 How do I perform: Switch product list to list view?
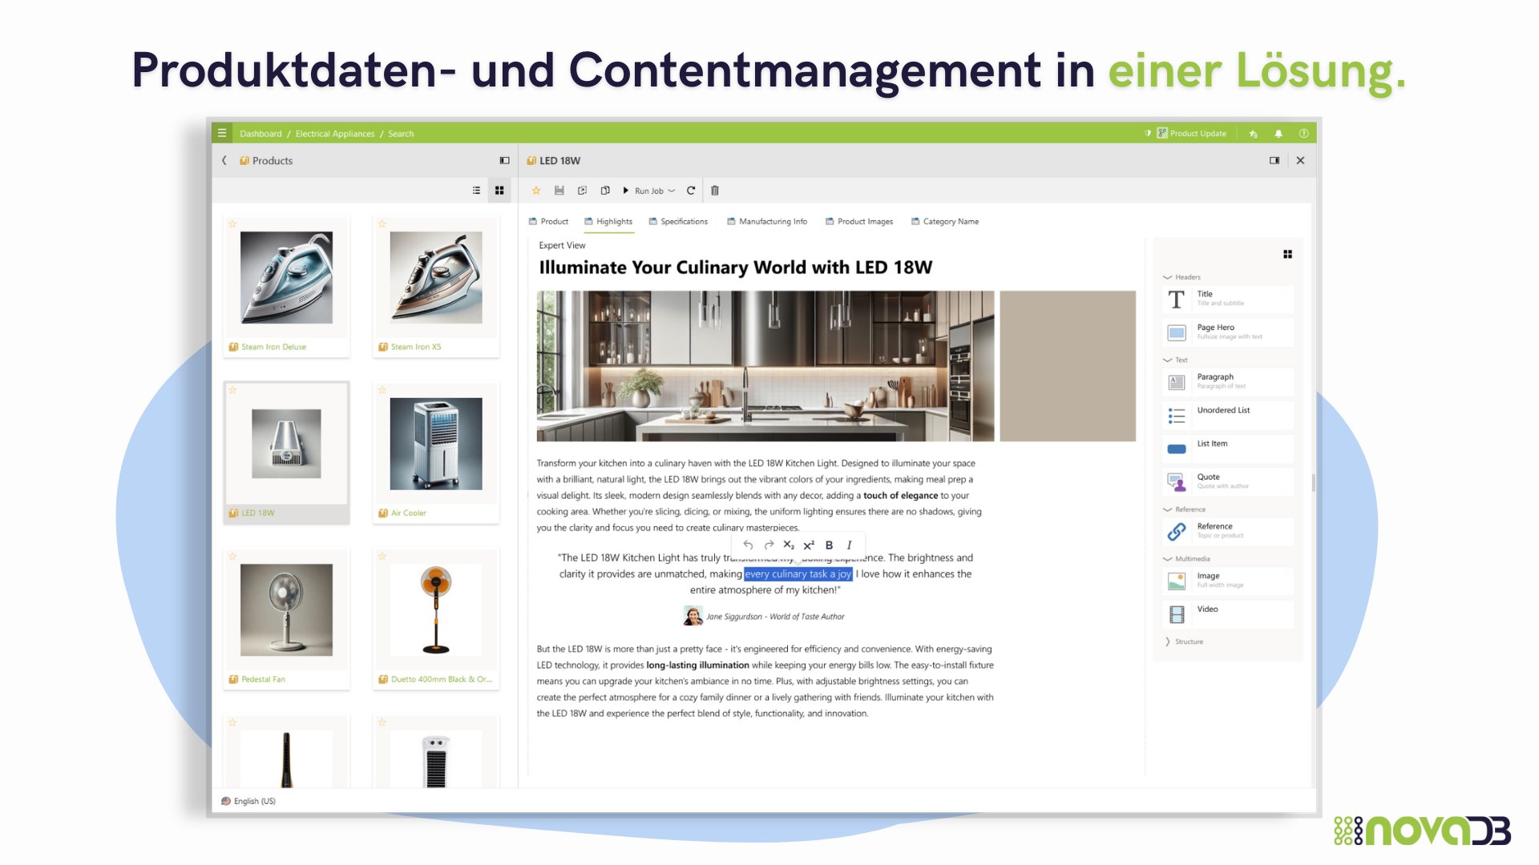pos(476,191)
